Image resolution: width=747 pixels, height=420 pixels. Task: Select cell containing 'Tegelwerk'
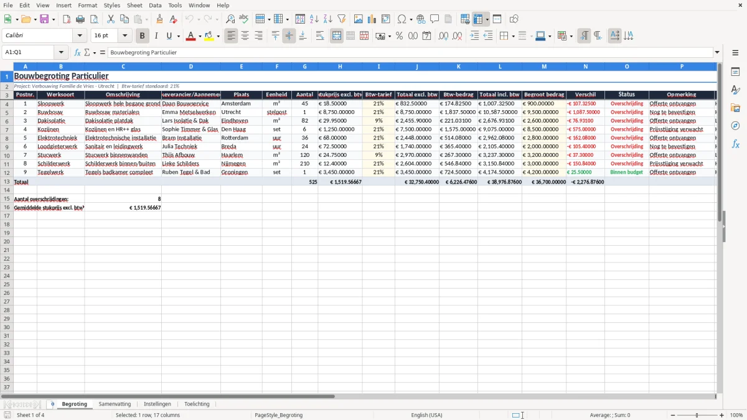tap(60, 172)
